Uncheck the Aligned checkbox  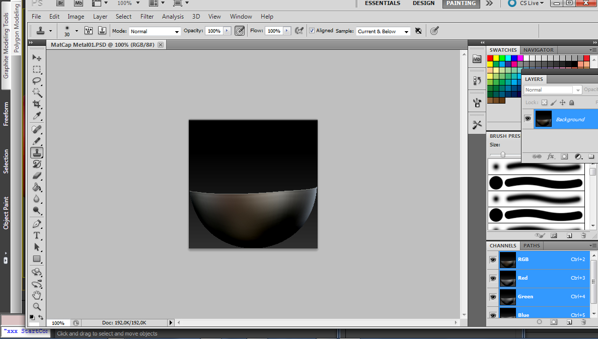tap(312, 31)
